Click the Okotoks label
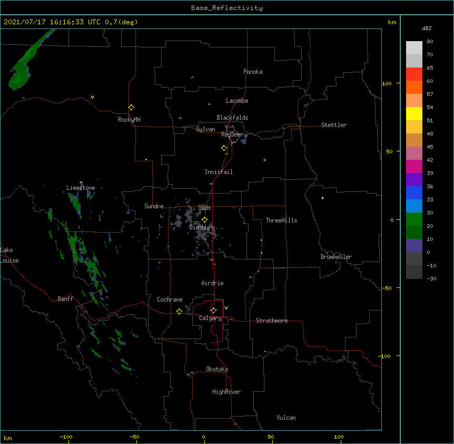Screen dimensions: 454x444 pyautogui.click(x=217, y=369)
